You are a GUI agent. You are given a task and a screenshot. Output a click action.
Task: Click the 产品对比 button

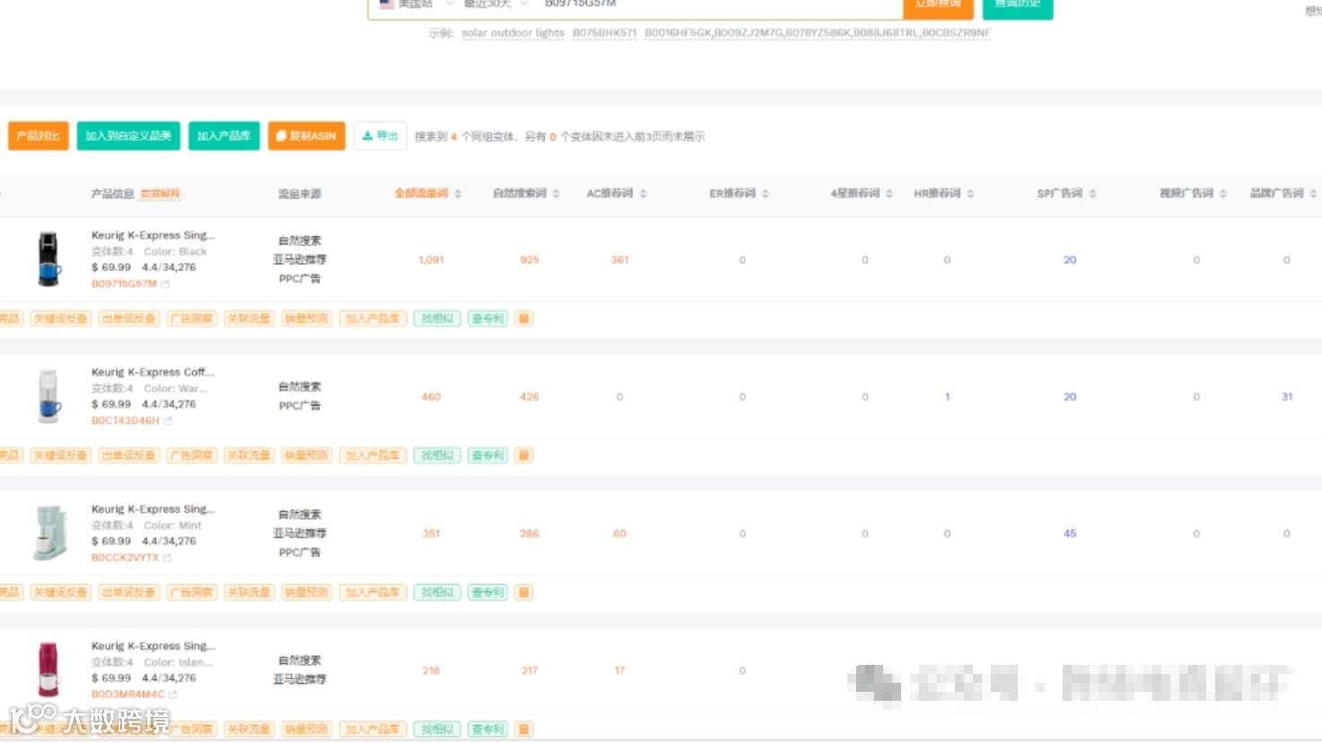[38, 136]
